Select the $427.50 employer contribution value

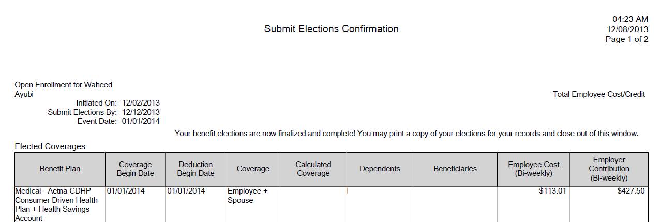[x=630, y=191]
